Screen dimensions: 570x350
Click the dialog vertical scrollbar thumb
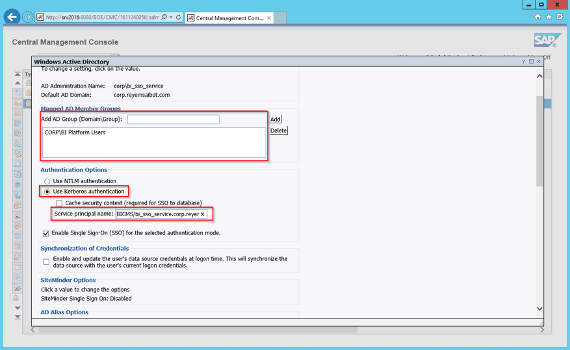click(539, 142)
